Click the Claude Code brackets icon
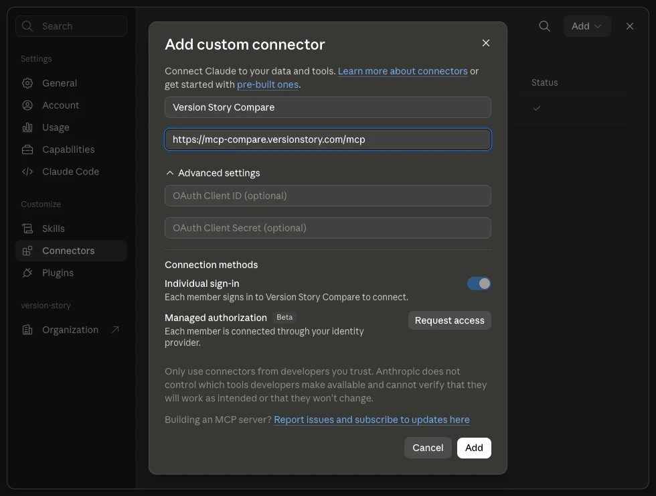Viewport: 656px width, 496px height. point(27,172)
